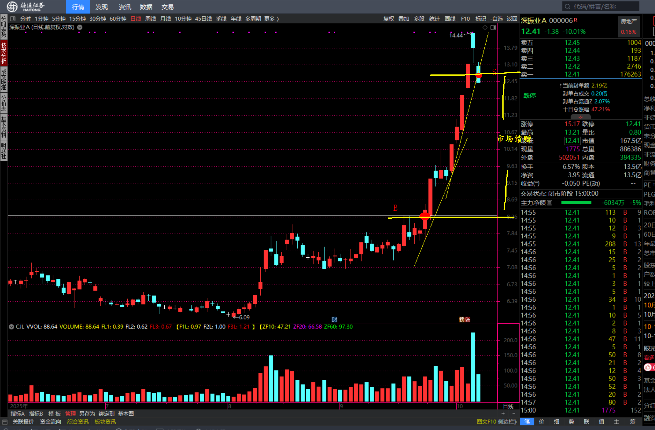
Task: Toggle 侧边栏 sidebar visibility
Action: [x=507, y=421]
